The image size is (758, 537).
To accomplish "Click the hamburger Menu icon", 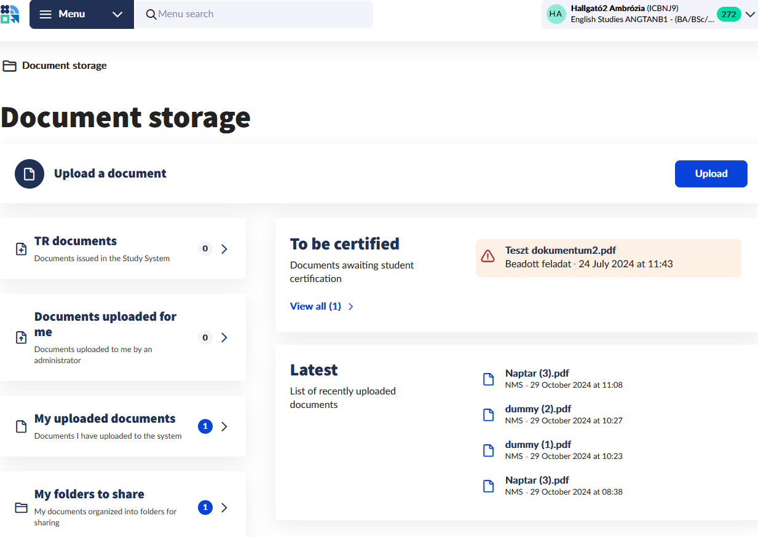I will 45,14.
